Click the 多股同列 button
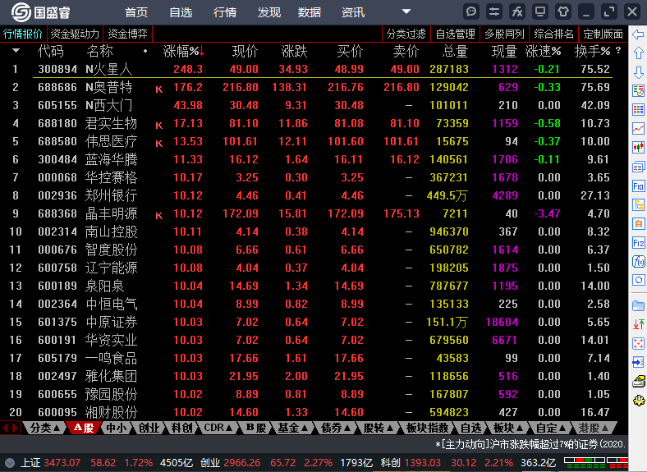Screen dimensions: 647x472 tap(504, 34)
